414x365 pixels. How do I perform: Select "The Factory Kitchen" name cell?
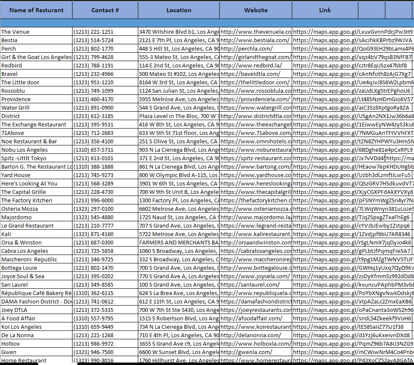[36, 201]
